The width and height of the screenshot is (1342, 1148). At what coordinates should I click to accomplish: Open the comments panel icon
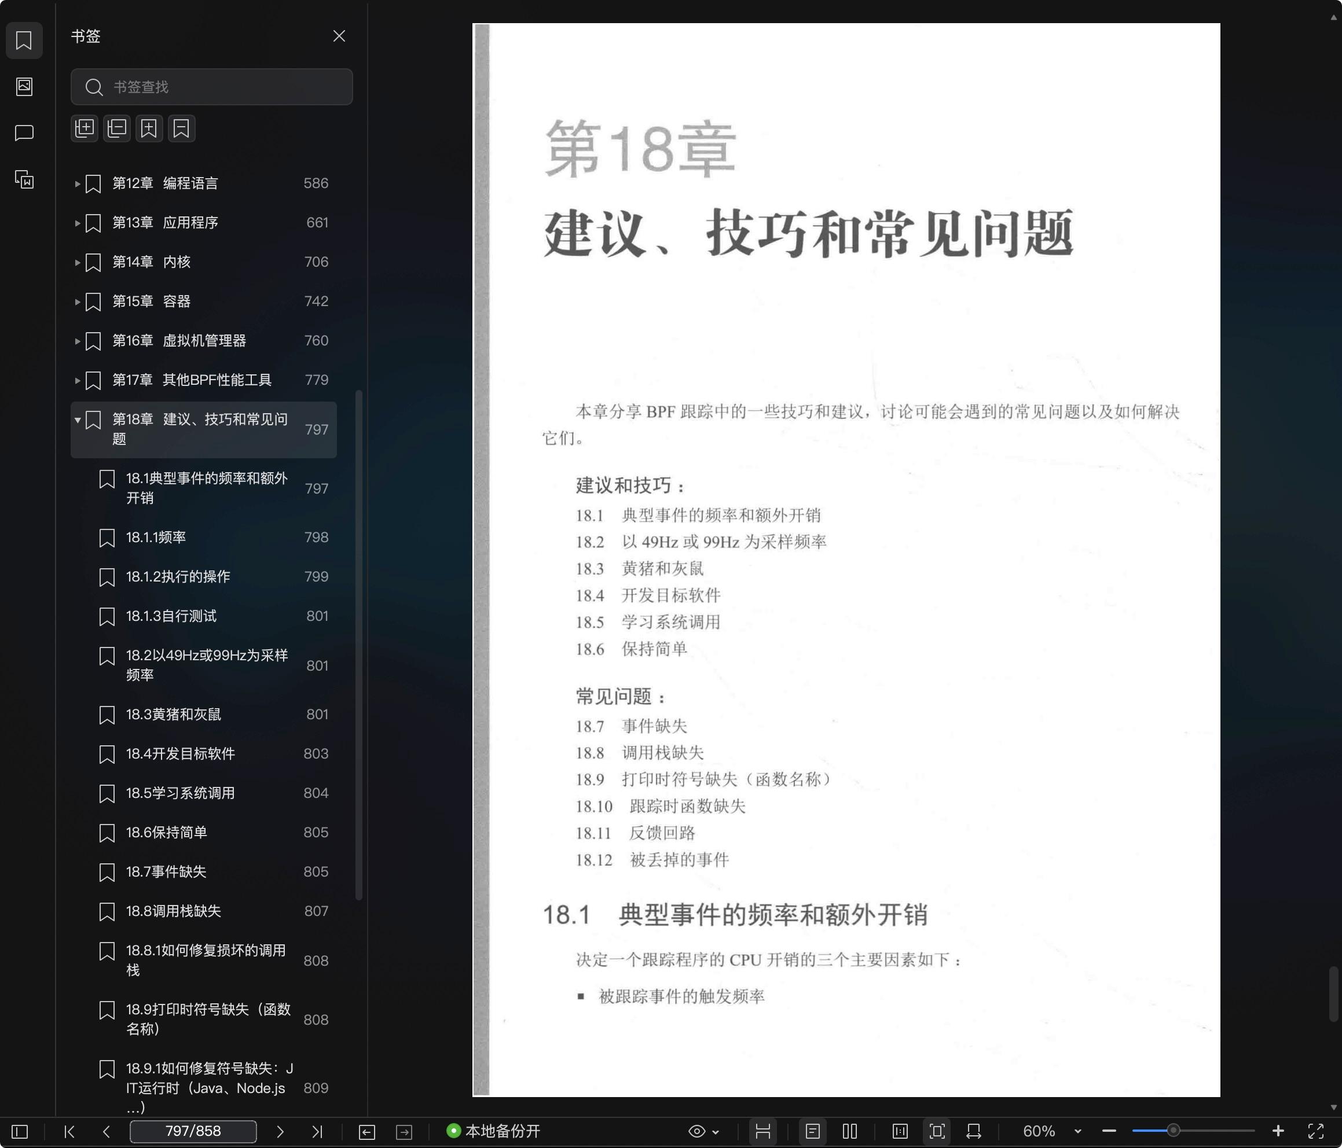(x=24, y=133)
